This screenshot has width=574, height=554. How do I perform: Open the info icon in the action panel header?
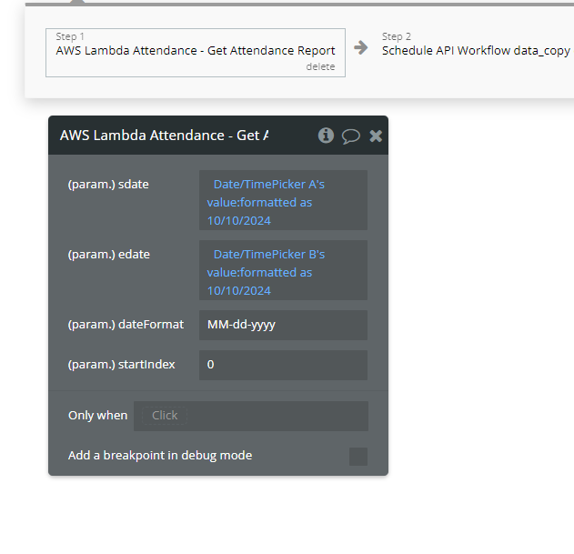326,136
